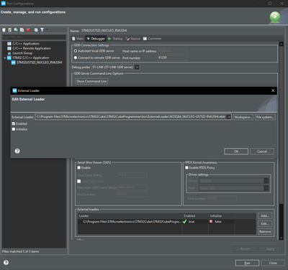Confirm External Loader dialog with OK
288x270 pixels.
click(x=236, y=152)
